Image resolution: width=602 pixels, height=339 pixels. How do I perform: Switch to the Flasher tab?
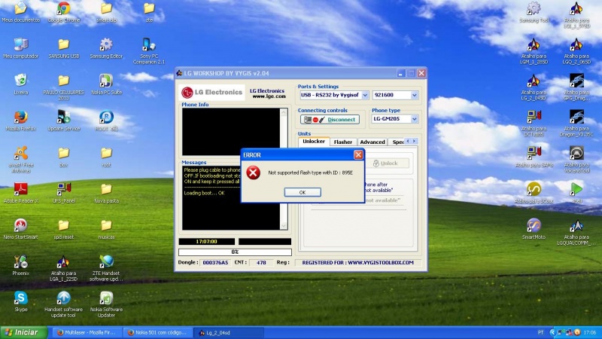pyautogui.click(x=343, y=142)
